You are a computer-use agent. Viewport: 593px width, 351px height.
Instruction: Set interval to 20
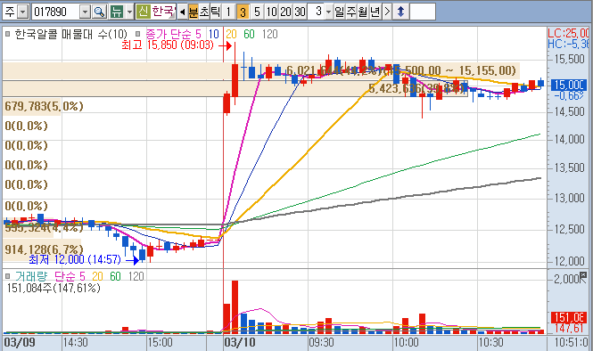click(x=286, y=12)
